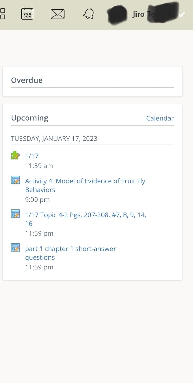Click assignment icon beside part 1 chapter 1
193x383 pixels.
pos(15,248)
